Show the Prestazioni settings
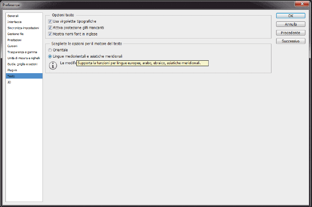The image size is (312, 207). point(14,40)
